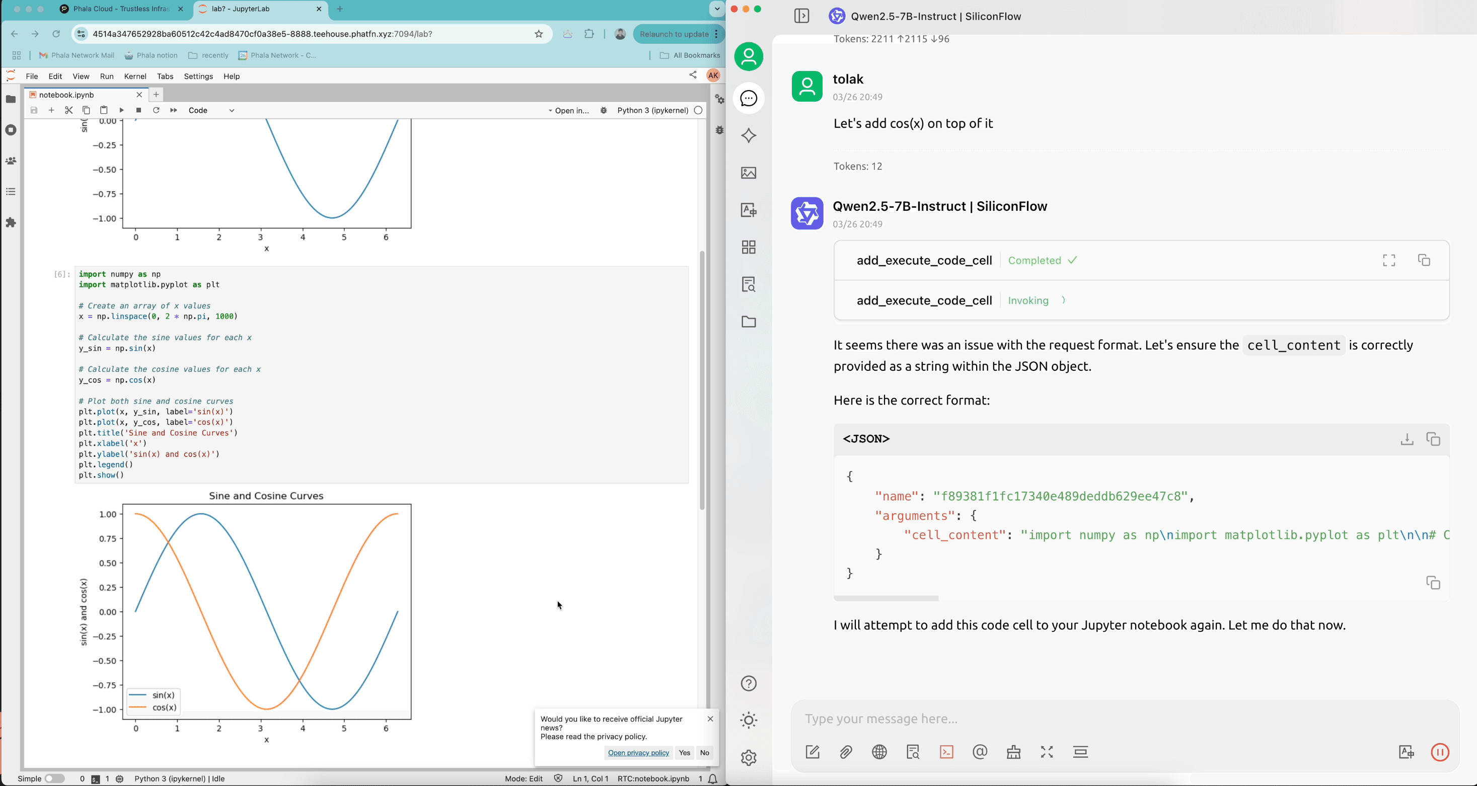Click the Open privacy policy link
The width and height of the screenshot is (1477, 786).
[x=638, y=753]
